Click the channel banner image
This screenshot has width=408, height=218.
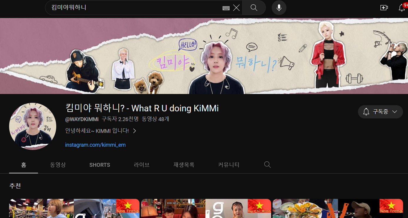(204, 56)
